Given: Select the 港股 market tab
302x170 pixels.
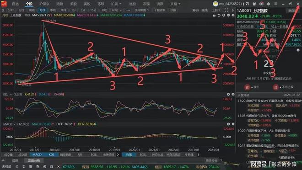Looking at the screenshot, I should (59, 4).
